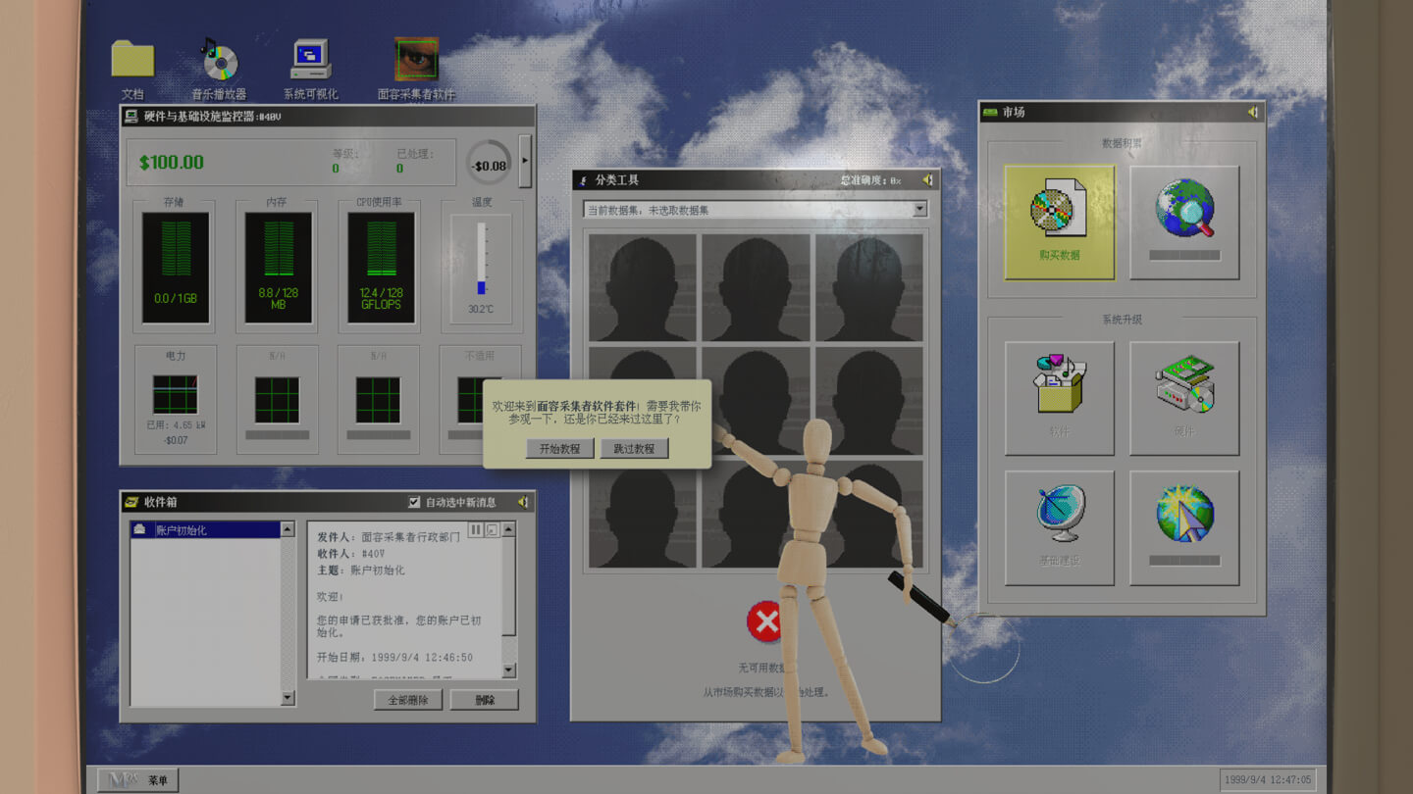Launch the 音乐播放器 music player
Screen dimensions: 1413x794
(x=219, y=61)
